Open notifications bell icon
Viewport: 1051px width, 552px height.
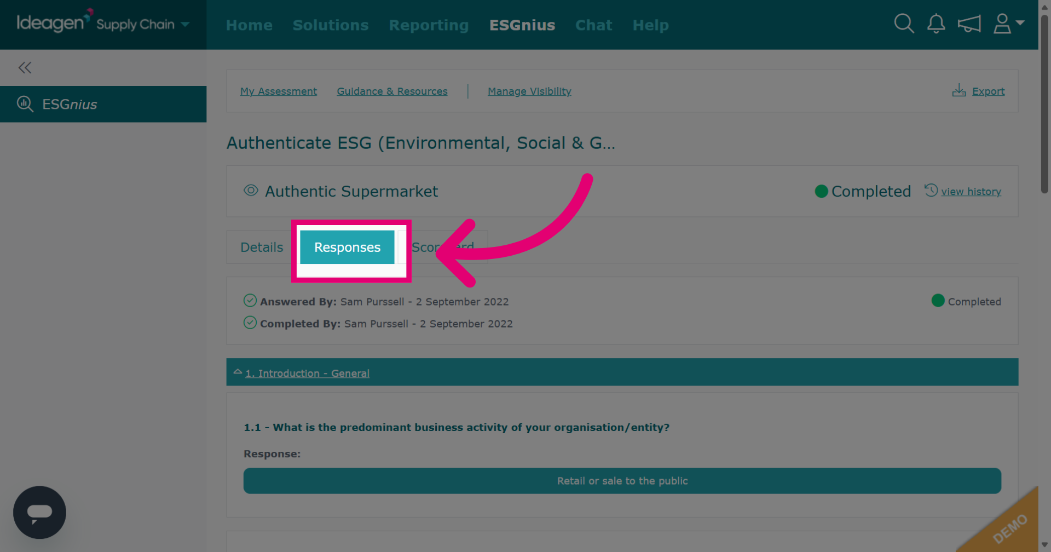click(936, 24)
